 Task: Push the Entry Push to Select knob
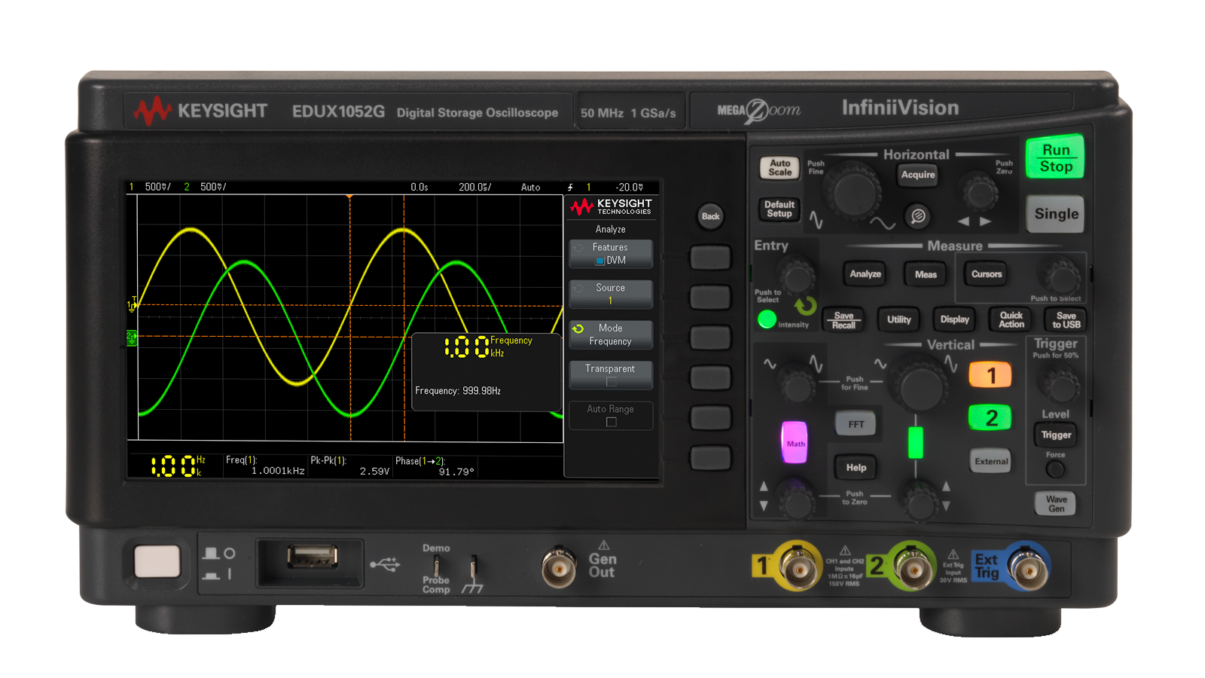tap(796, 275)
